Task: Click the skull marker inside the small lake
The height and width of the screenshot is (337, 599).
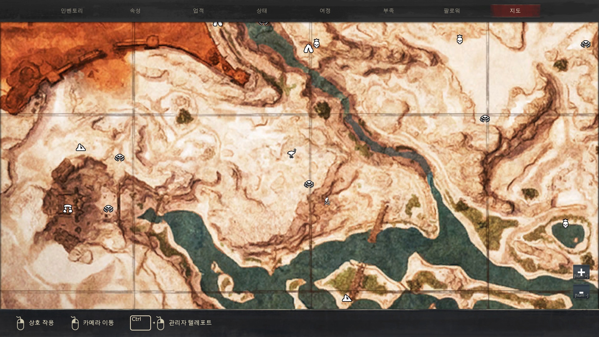Action: pos(565,223)
